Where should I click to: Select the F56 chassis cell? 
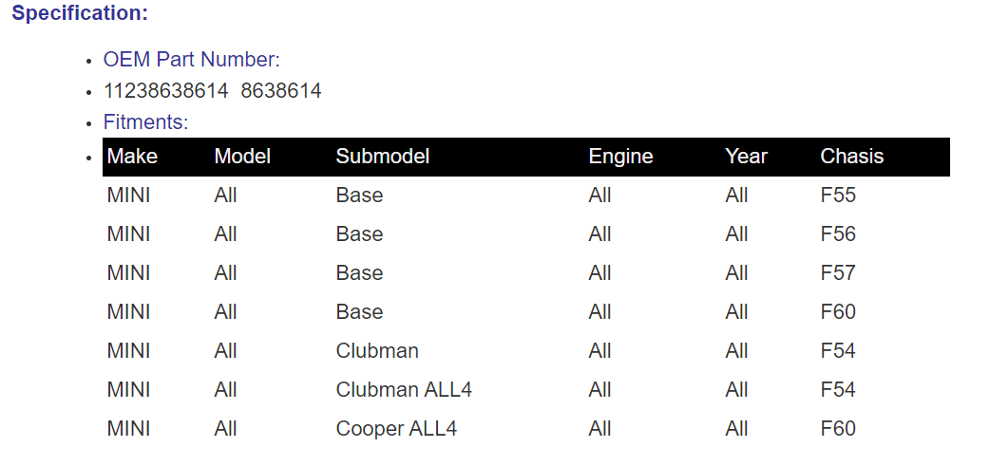pyautogui.click(x=838, y=233)
